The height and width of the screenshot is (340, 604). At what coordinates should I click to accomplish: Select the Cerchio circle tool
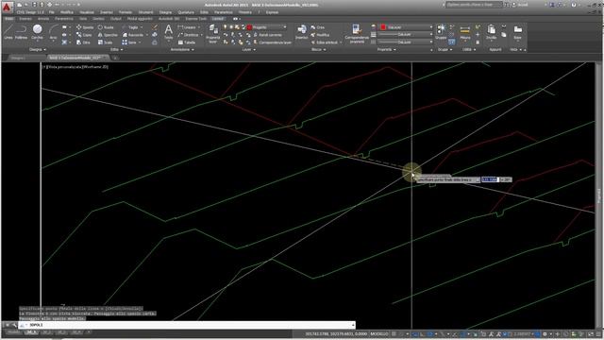[x=37, y=31]
